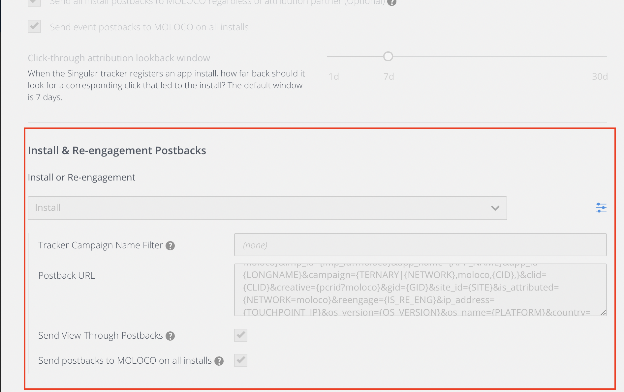Toggle Send postbacks to MOLOCO on all installs
The image size is (624, 392).
[x=241, y=360]
